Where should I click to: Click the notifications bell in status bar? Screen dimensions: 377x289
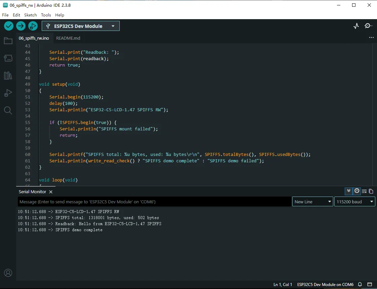(x=360, y=284)
